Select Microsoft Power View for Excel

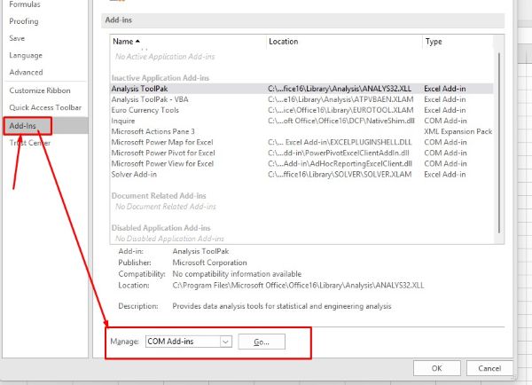tap(301, 163)
